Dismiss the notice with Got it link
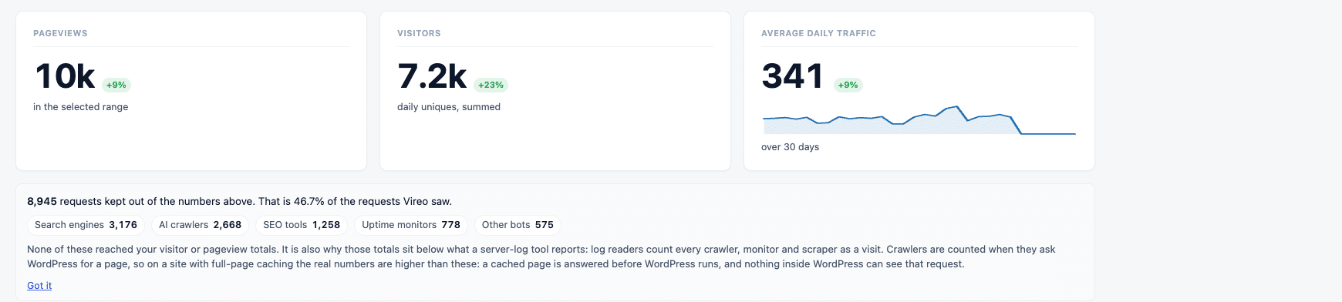Screen dimensions: 1342x302 [39, 285]
